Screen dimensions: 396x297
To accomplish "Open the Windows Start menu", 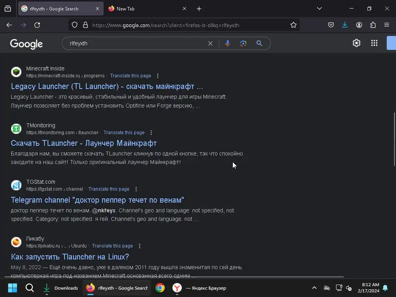I will coord(12,288).
